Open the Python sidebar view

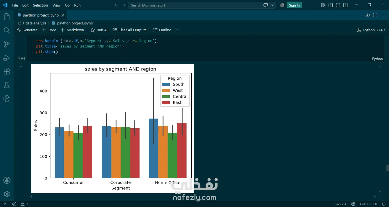7,99
